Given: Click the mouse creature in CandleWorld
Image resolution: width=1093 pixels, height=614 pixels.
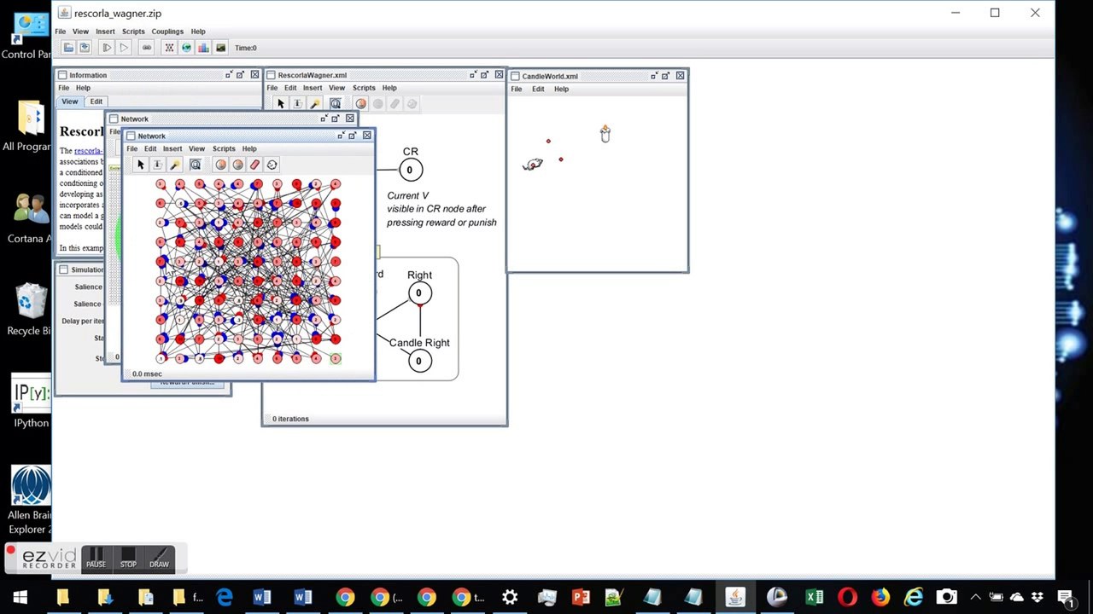Looking at the screenshot, I should coord(533,165).
